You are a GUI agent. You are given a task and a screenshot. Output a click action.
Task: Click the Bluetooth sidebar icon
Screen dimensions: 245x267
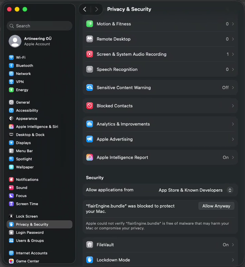pyautogui.click(x=11, y=66)
